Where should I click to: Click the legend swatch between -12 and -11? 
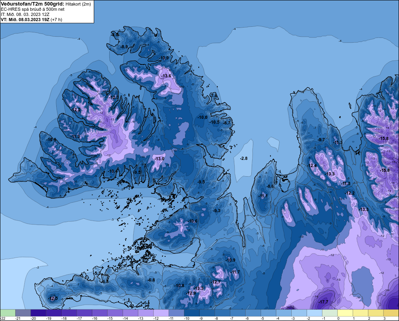(x=161, y=313)
